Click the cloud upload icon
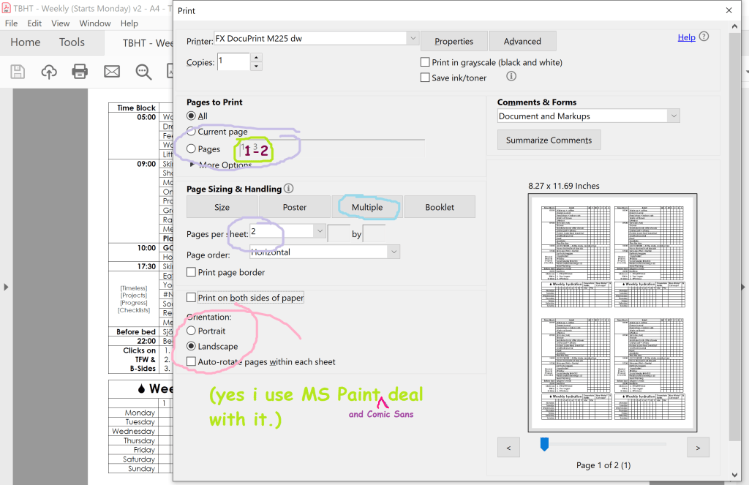Viewport: 749px width, 485px height. click(49, 72)
